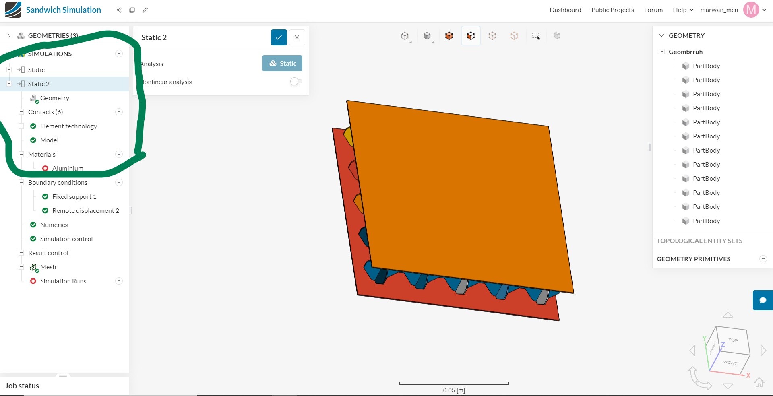The height and width of the screenshot is (396, 773).
Task: Switch to Public Projects
Action: [x=612, y=10]
